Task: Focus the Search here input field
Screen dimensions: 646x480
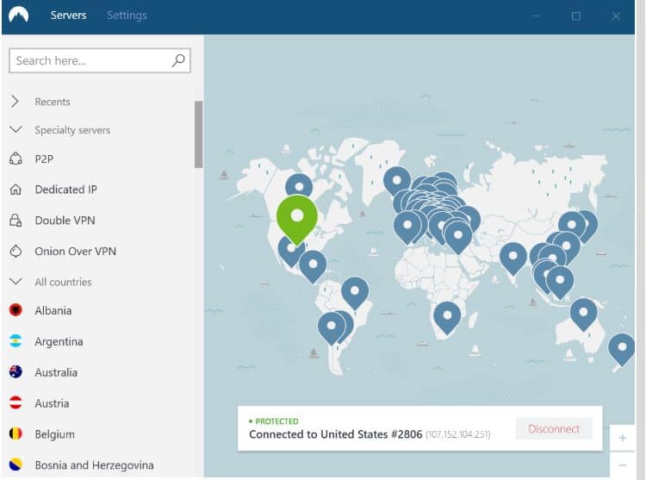Action: pos(90,60)
